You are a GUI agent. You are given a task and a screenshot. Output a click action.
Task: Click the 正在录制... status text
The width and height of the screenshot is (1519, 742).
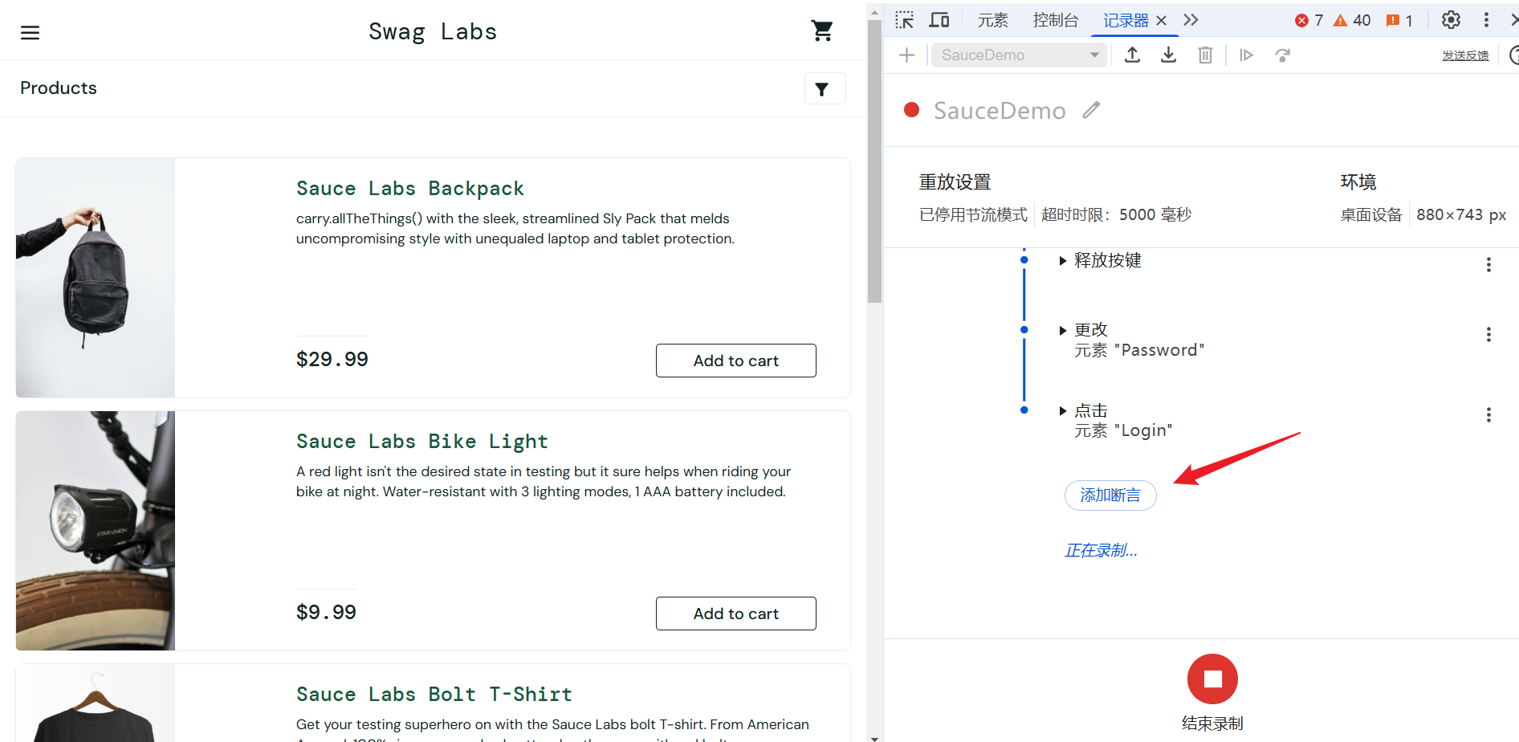pyautogui.click(x=1101, y=550)
